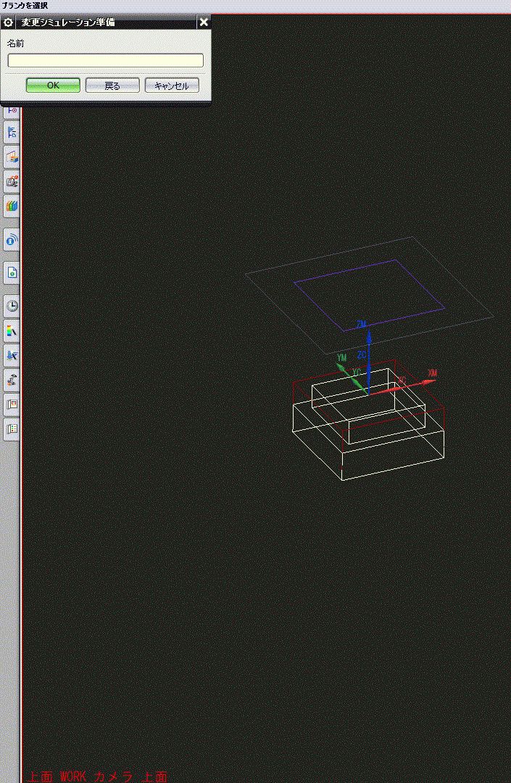Click the red XM axis label

tap(432, 373)
